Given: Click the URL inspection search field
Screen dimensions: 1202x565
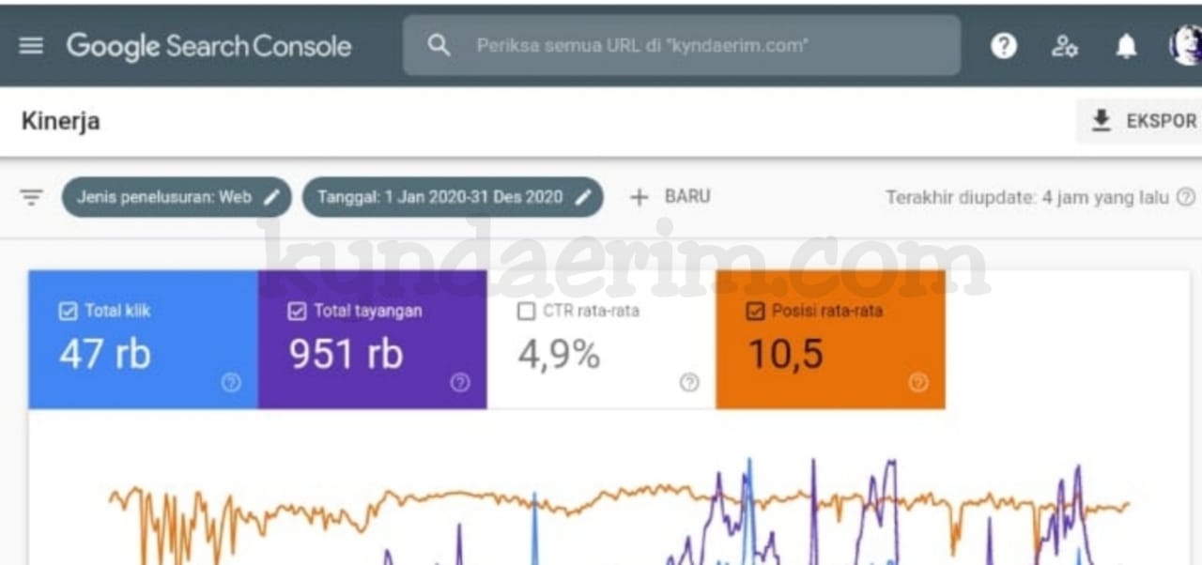Looking at the screenshot, I should tap(682, 45).
